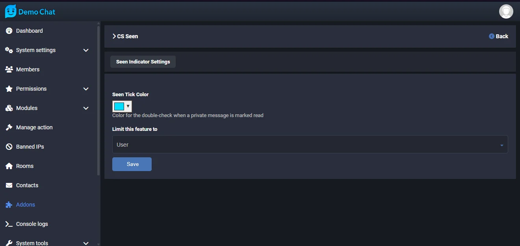Expand the System settings submenu
The width and height of the screenshot is (520, 246).
(x=86, y=50)
